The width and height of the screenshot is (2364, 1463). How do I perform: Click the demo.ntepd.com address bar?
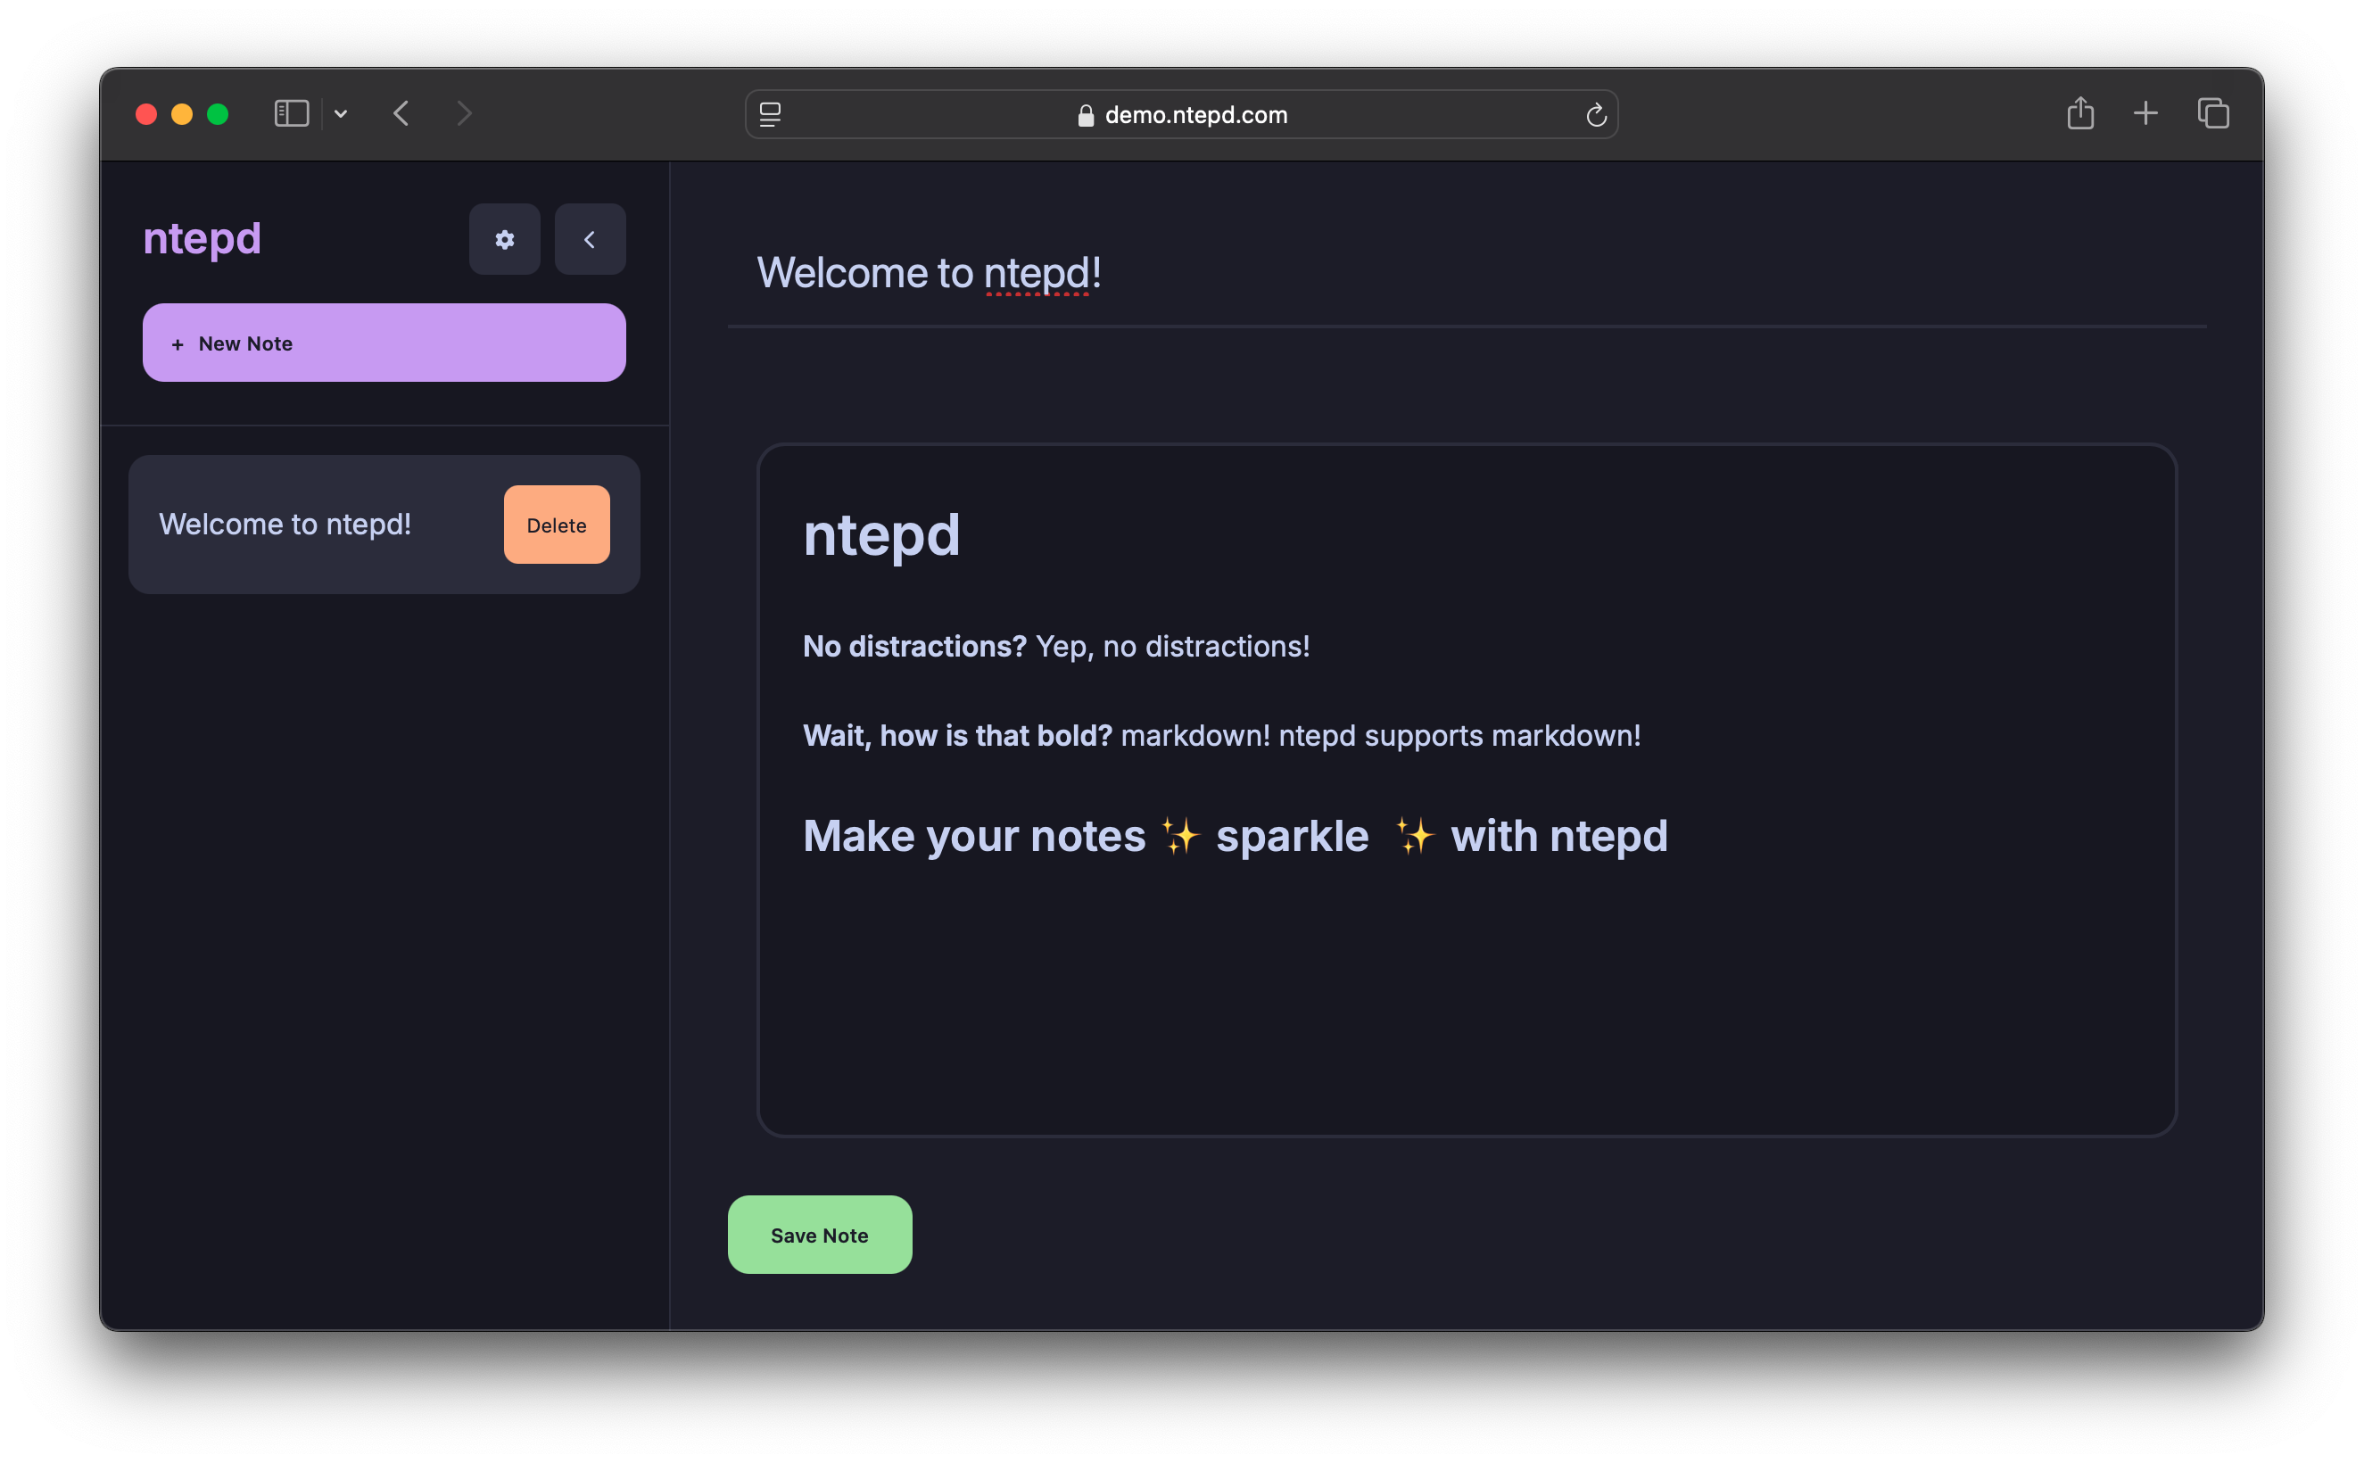pos(1181,114)
